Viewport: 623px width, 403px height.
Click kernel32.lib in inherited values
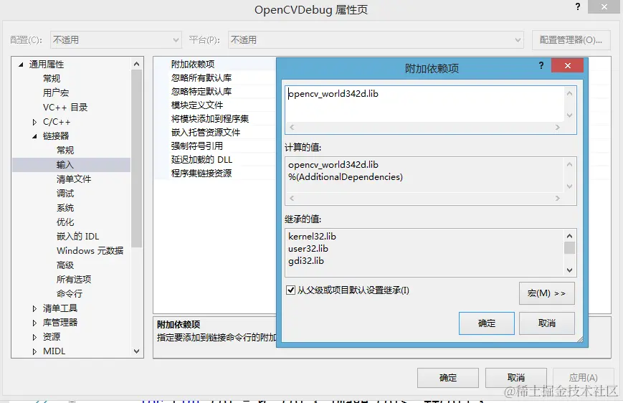(x=312, y=237)
